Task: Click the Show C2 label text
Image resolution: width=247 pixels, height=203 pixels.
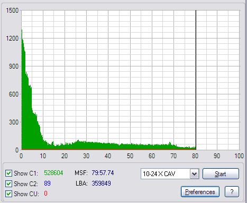Action: pyautogui.click(x=26, y=184)
